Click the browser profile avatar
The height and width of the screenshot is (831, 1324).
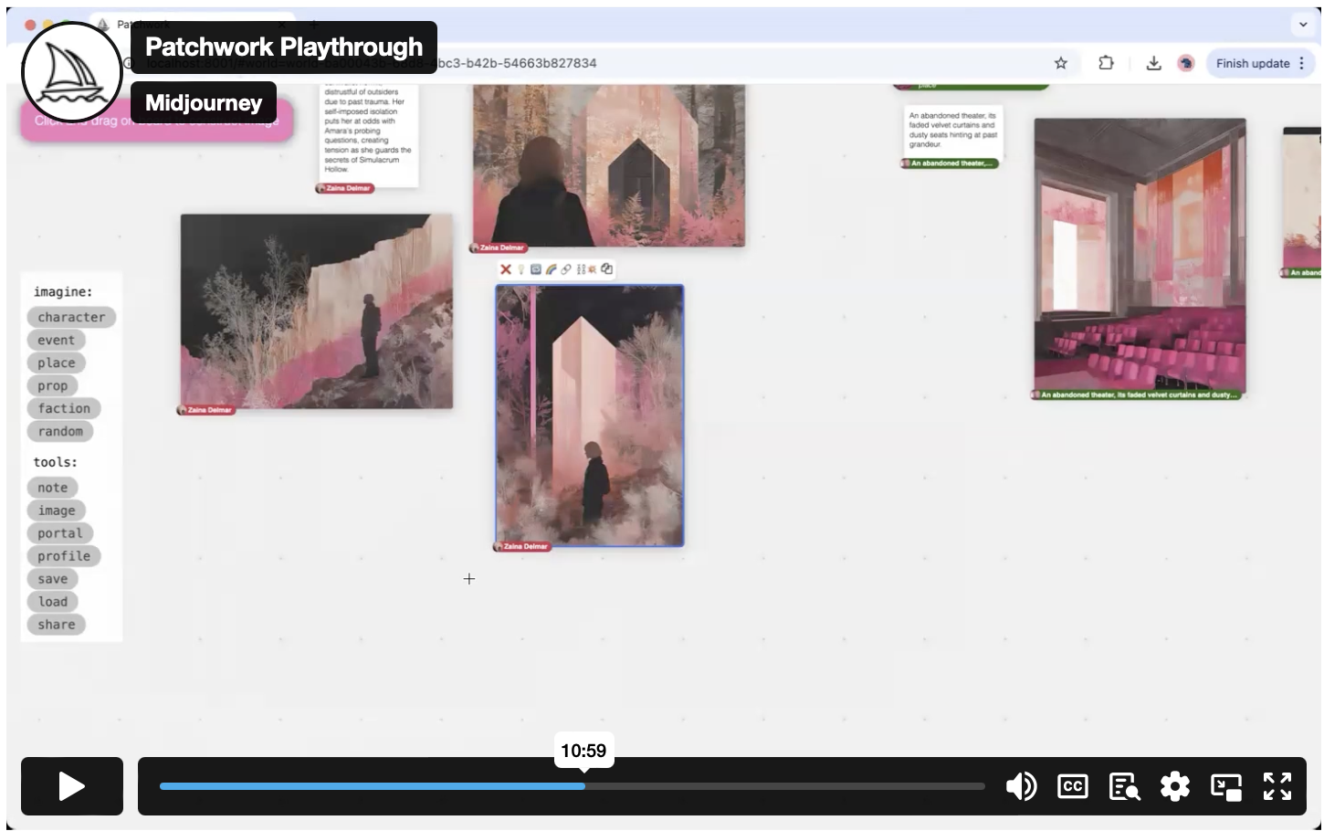(x=1186, y=63)
